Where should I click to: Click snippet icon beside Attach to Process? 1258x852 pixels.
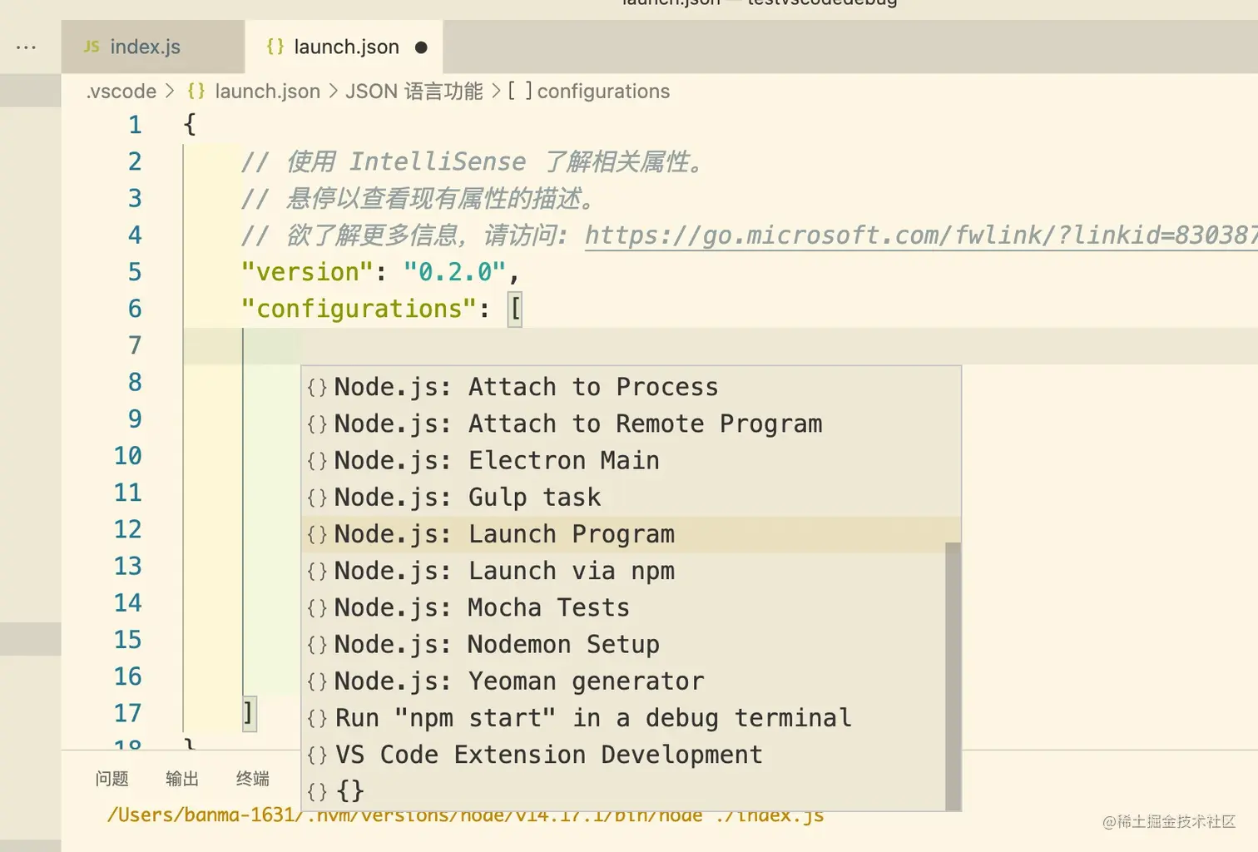(x=317, y=388)
